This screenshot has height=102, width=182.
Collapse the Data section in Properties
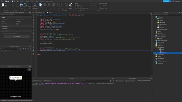[x=1, y=17]
